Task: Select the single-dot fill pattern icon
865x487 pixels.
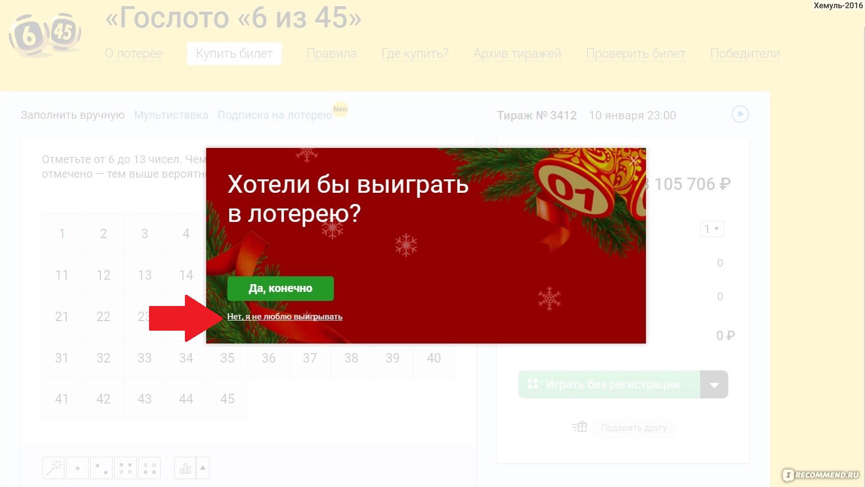Action: coord(77,468)
